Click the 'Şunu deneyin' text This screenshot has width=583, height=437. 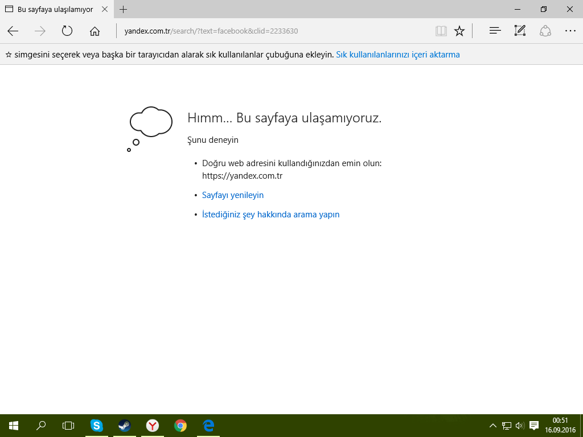pos(213,140)
